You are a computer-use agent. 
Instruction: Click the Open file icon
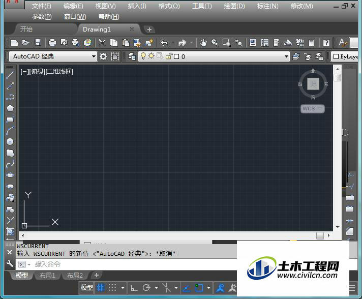[26, 43]
